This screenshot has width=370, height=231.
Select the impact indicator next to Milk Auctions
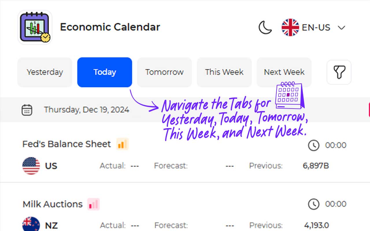coord(93,204)
